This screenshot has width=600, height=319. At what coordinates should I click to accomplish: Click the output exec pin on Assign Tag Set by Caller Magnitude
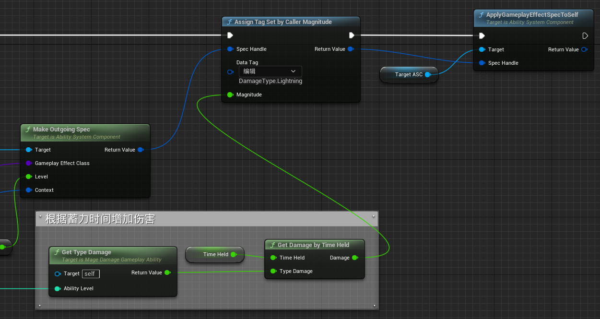352,35
